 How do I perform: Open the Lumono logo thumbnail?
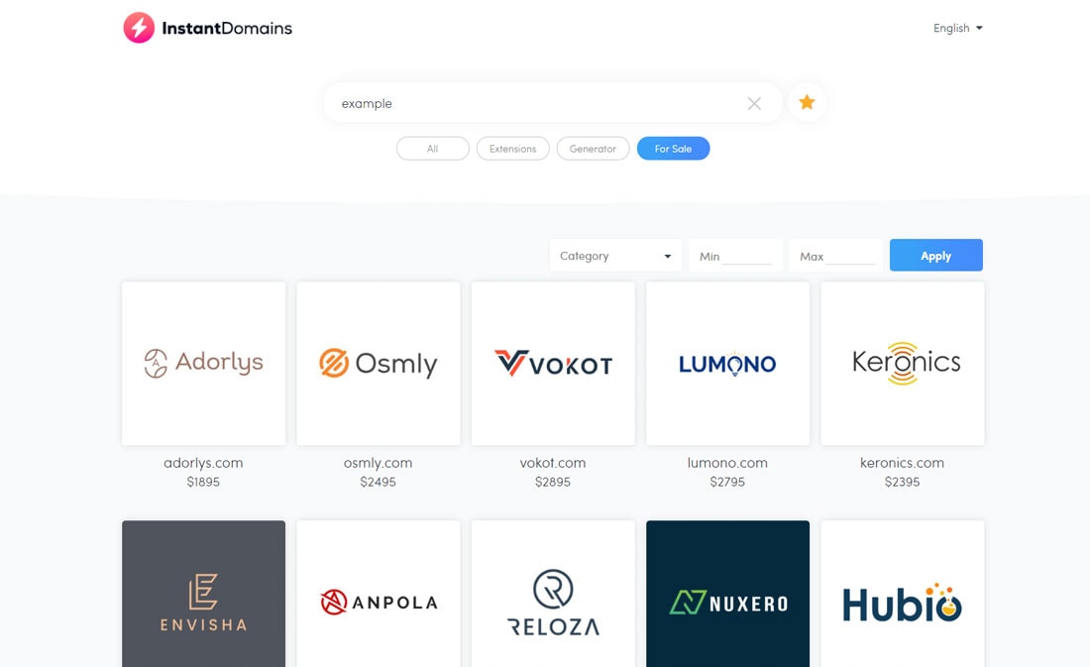pos(728,364)
